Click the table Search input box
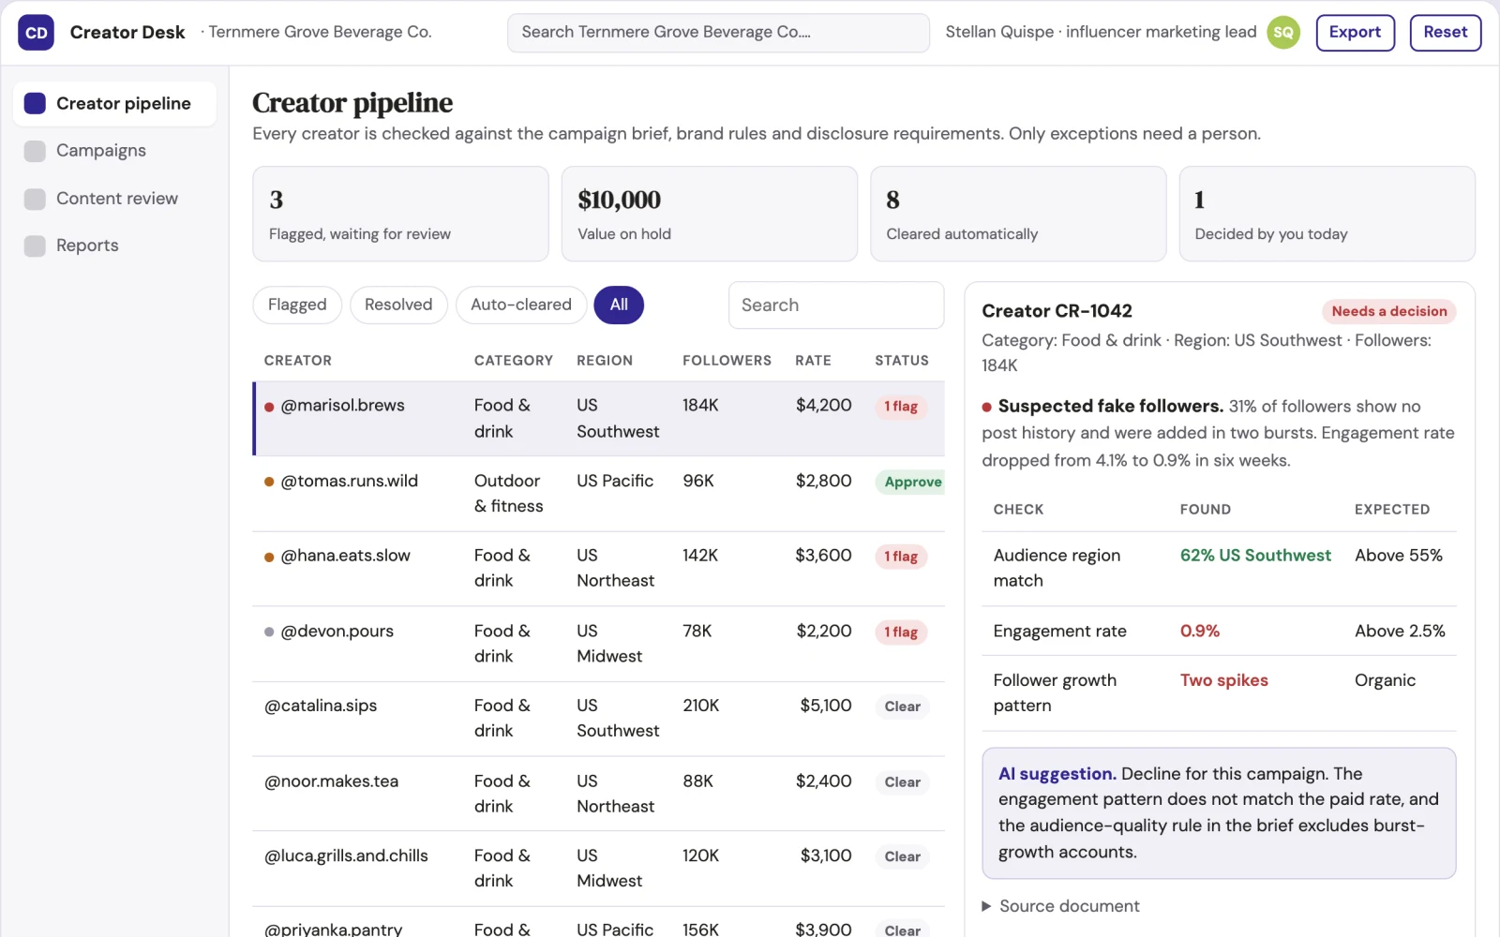The image size is (1500, 937). click(835, 305)
